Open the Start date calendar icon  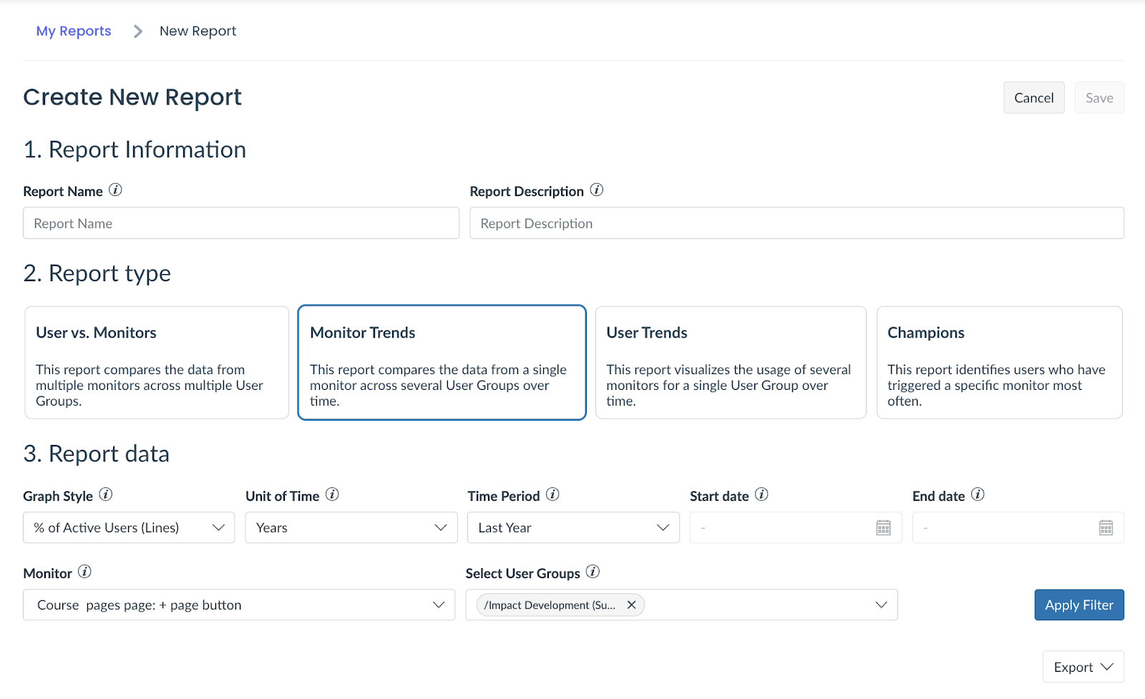pos(883,528)
